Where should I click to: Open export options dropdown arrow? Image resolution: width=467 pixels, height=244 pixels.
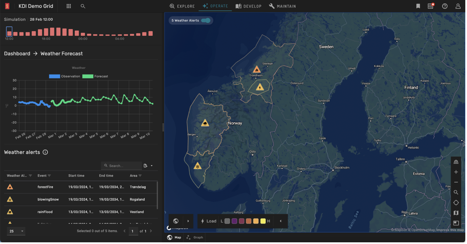point(152,166)
